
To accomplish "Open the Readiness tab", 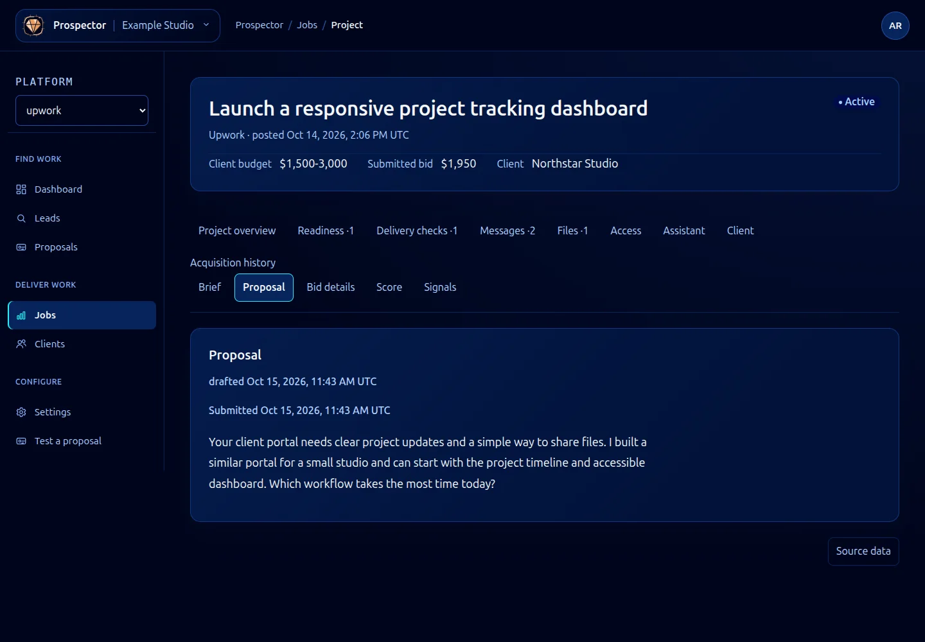I will coord(326,230).
